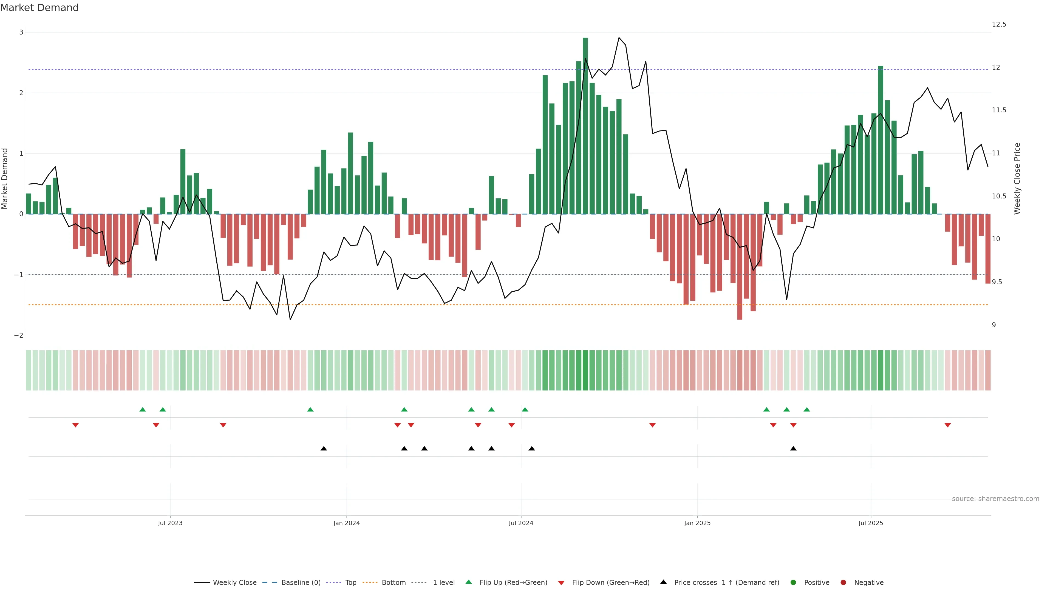Click the darkest green heatmap strip cell

(585, 370)
